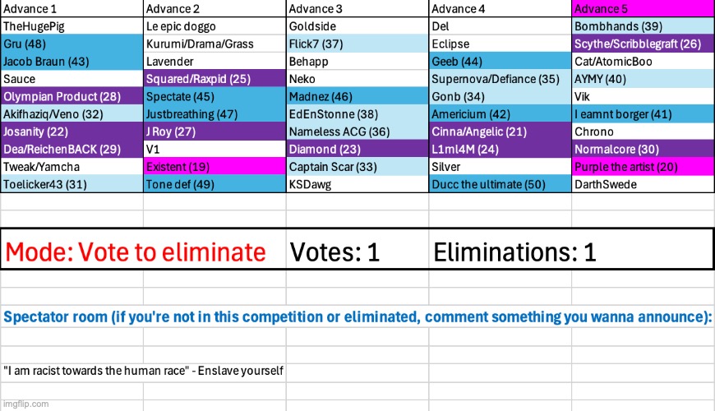Select the Supernova/Defiance (35) cell
Screen dimensions: 715x411
point(501,79)
